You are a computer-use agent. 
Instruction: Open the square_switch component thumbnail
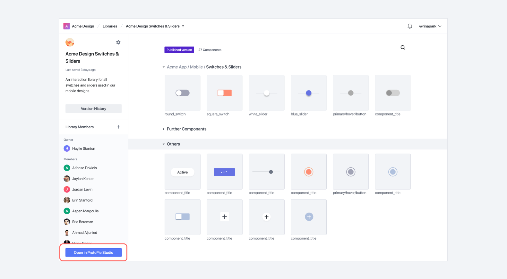[225, 93]
